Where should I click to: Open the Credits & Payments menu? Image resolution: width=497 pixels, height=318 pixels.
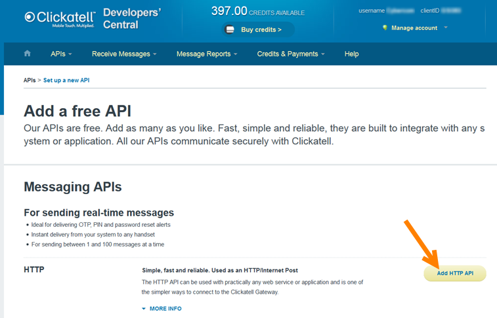point(291,54)
